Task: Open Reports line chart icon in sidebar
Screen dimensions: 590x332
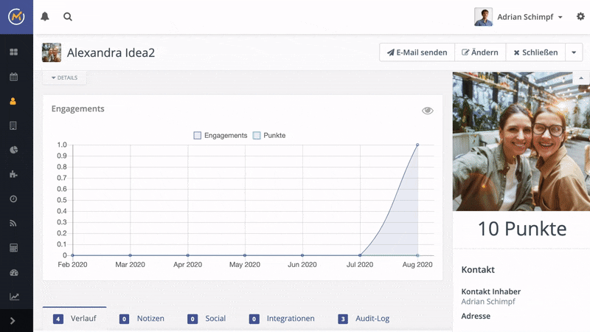Action: tap(13, 297)
